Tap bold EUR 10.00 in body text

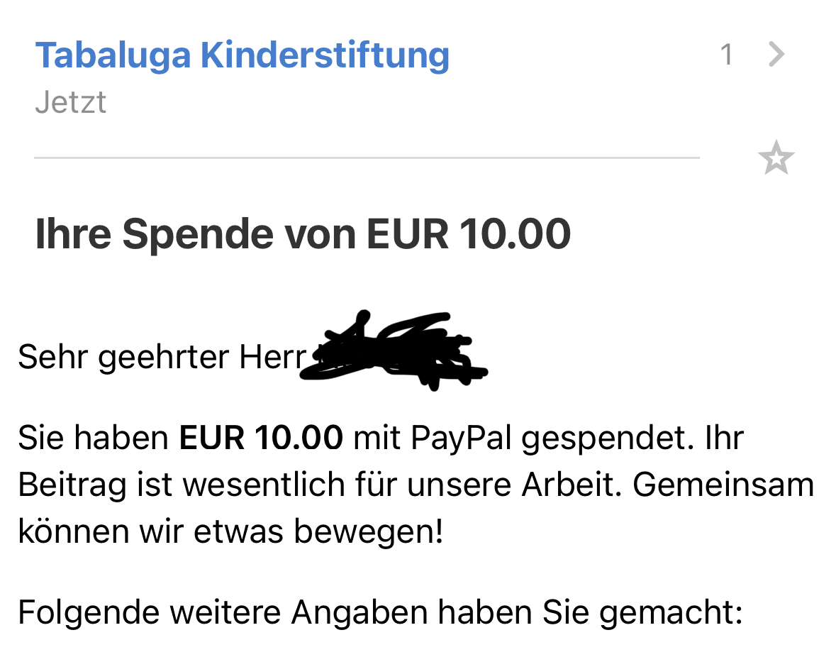pos(261,438)
